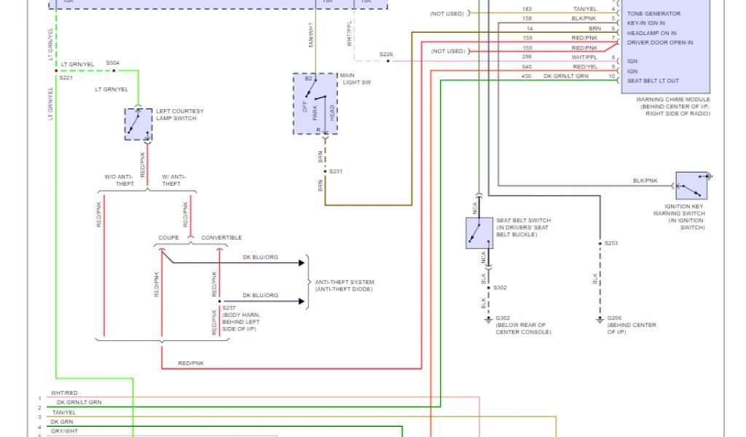The width and height of the screenshot is (746, 437).
Task: Select the Ignition Key Warning Switch symbol
Action: point(691,186)
